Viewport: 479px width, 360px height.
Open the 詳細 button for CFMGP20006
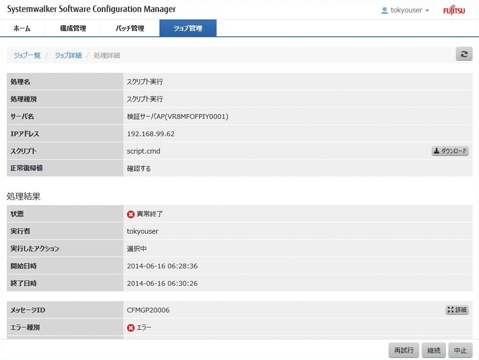pyautogui.click(x=457, y=310)
